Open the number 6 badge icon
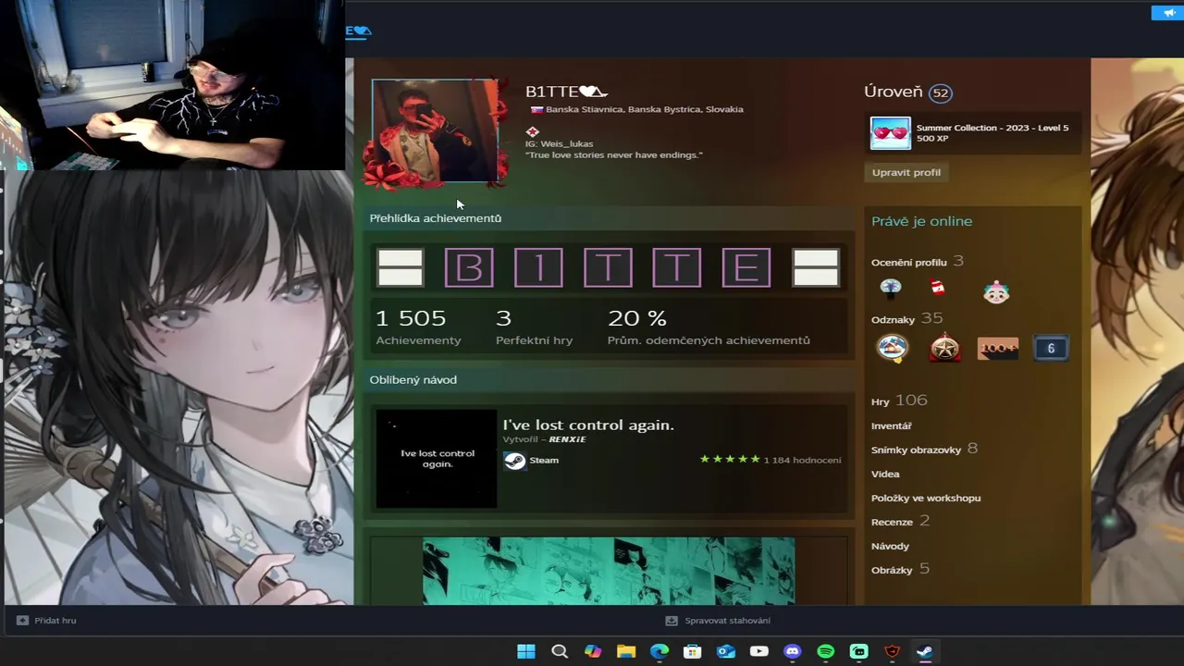Image resolution: width=1184 pixels, height=666 pixels. click(1051, 348)
